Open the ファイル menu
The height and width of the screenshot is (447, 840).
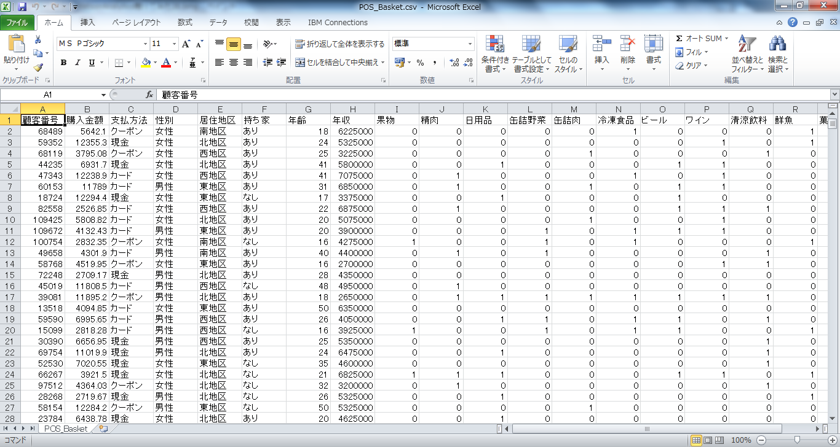(x=18, y=21)
